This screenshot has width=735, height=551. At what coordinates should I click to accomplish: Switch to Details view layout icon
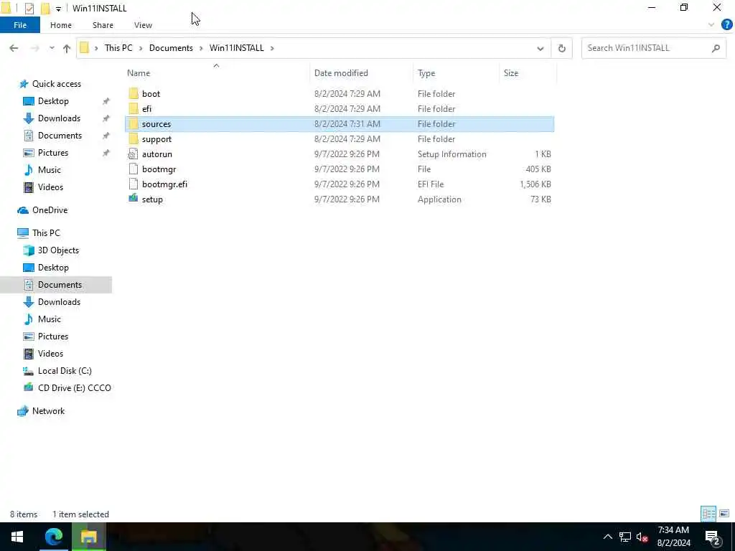708,514
